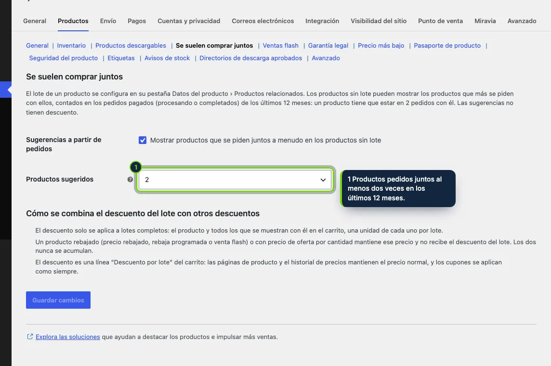Image resolution: width=551 pixels, height=366 pixels.
Task: Open Punto de venta tab
Action: pyautogui.click(x=440, y=21)
